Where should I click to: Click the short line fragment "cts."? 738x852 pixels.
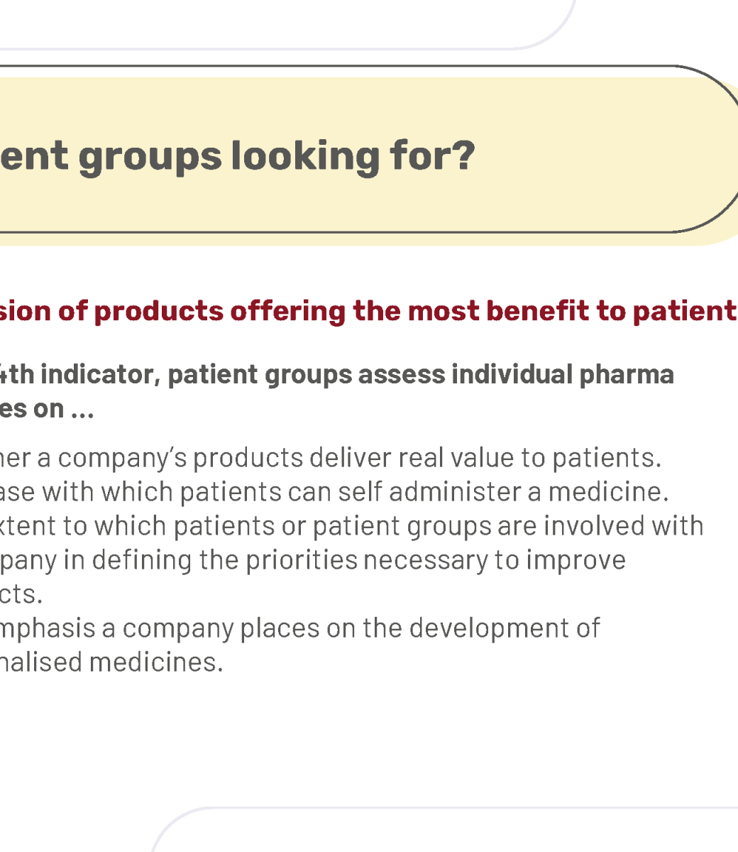[21, 595]
